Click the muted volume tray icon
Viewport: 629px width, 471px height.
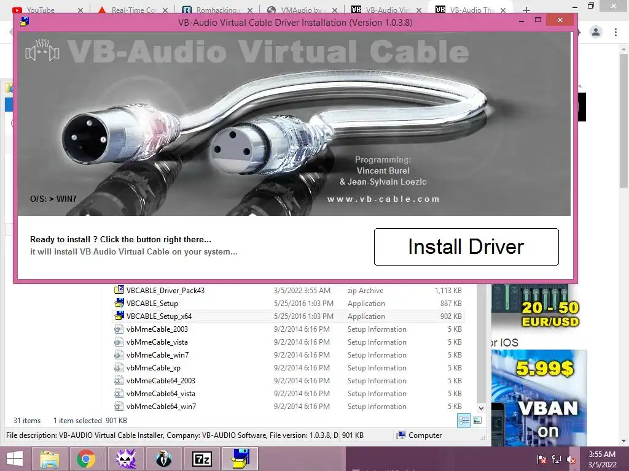coord(571,459)
